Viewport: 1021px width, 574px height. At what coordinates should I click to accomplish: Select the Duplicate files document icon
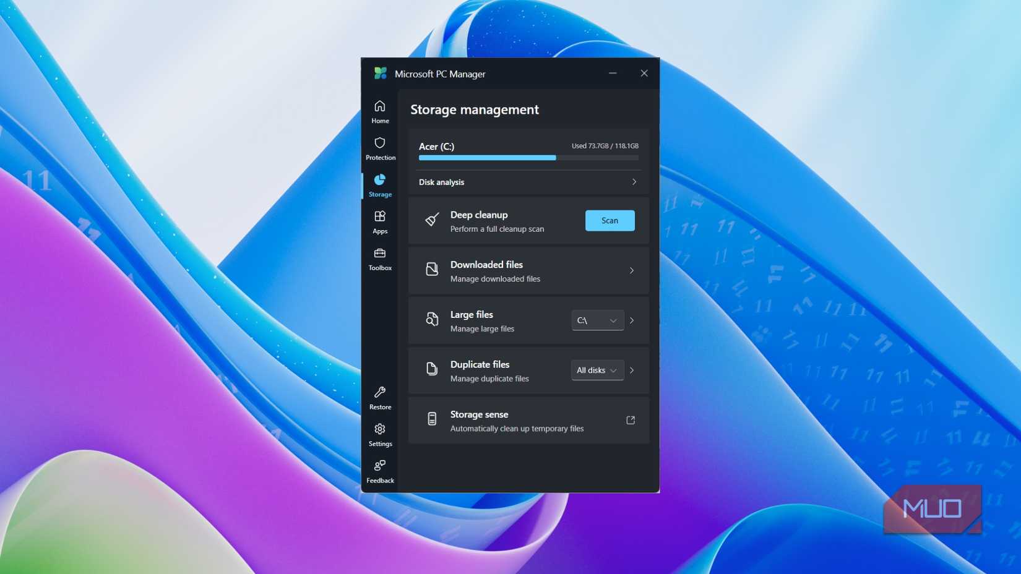tap(431, 370)
